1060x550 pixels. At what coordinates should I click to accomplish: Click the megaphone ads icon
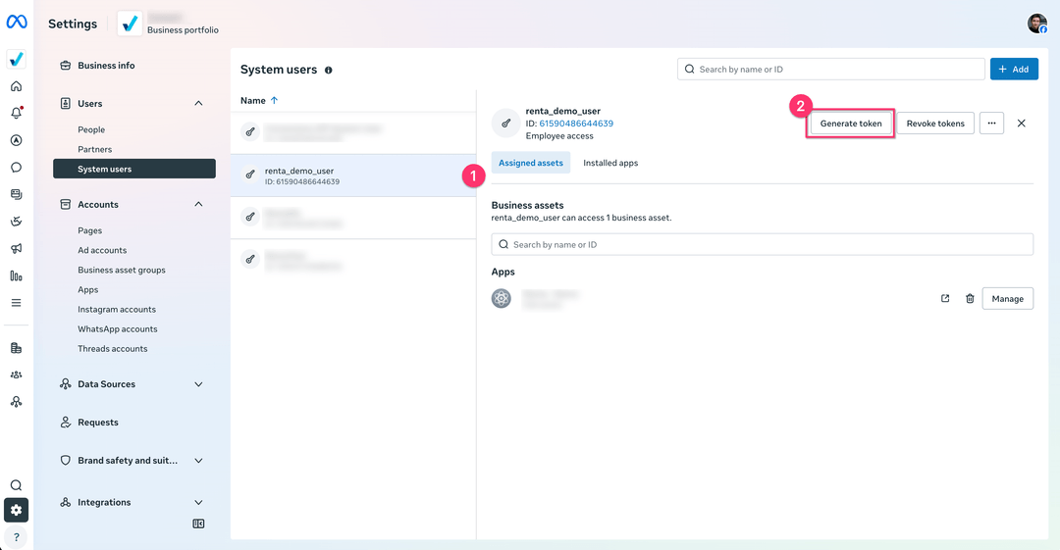pos(17,249)
